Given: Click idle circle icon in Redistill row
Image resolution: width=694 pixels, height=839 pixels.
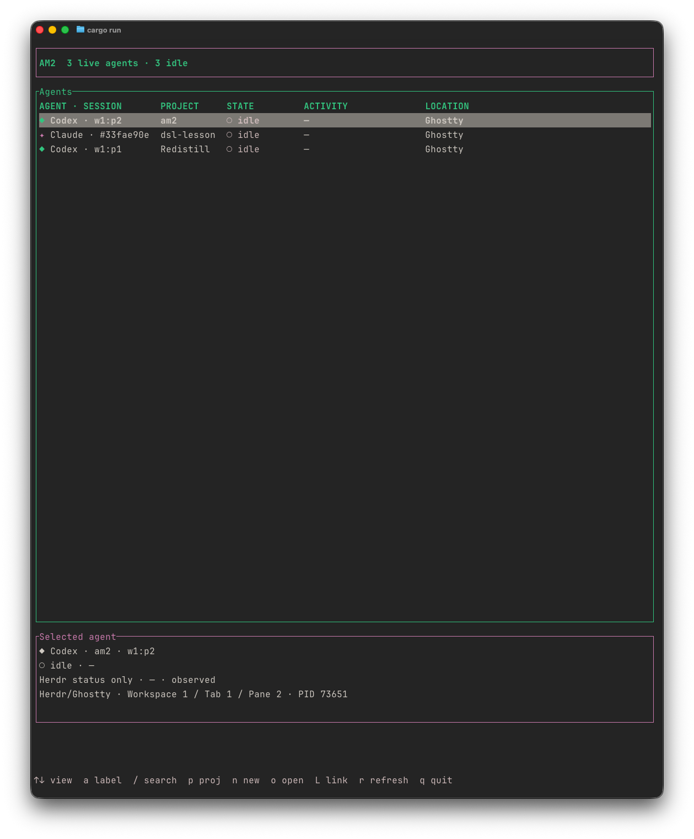Looking at the screenshot, I should [229, 149].
